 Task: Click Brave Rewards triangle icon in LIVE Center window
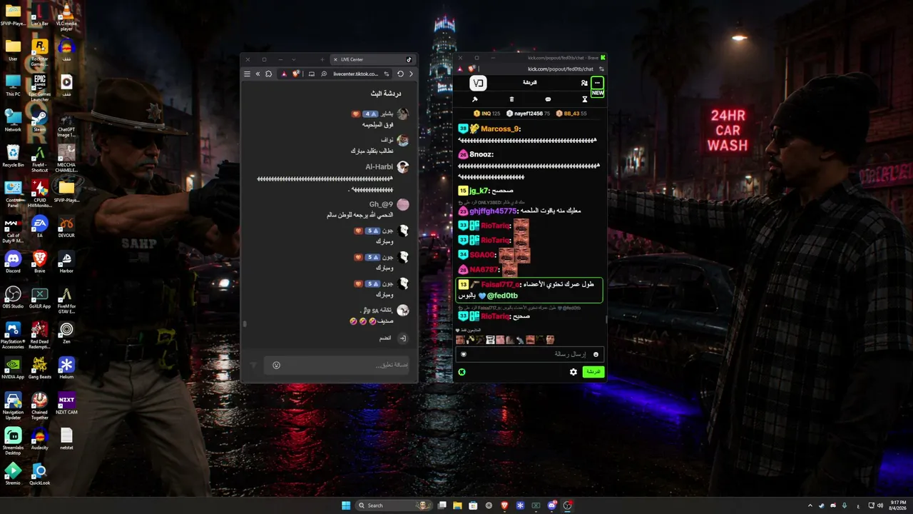[285, 74]
